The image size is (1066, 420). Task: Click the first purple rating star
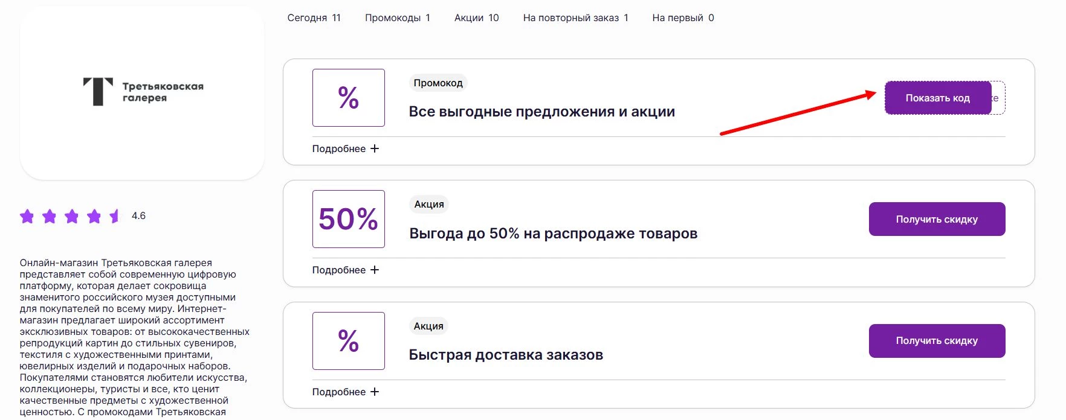tap(27, 217)
